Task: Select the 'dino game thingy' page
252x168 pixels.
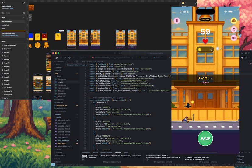Action: tap(13, 21)
